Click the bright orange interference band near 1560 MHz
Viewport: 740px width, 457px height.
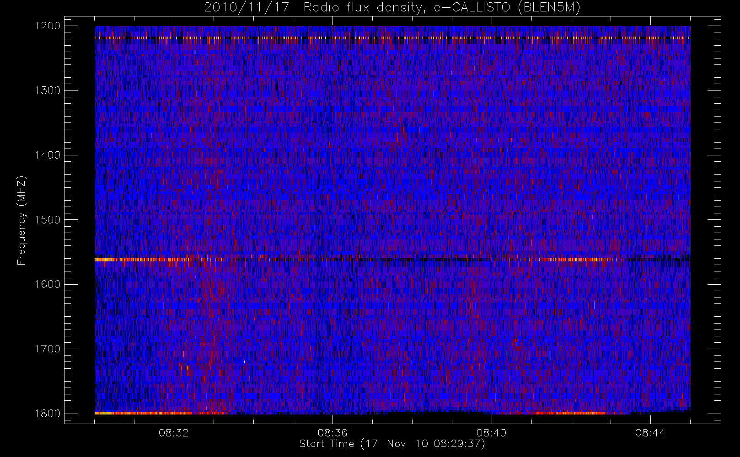392,260
